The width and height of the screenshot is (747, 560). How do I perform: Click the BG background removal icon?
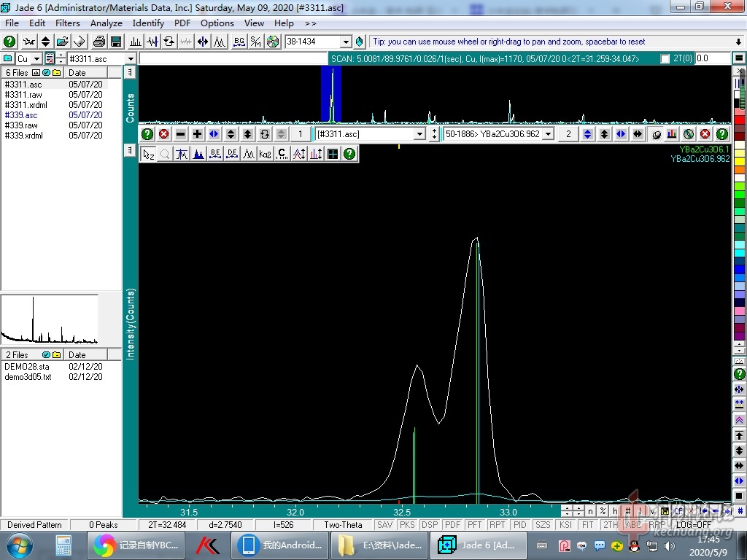[x=239, y=42]
